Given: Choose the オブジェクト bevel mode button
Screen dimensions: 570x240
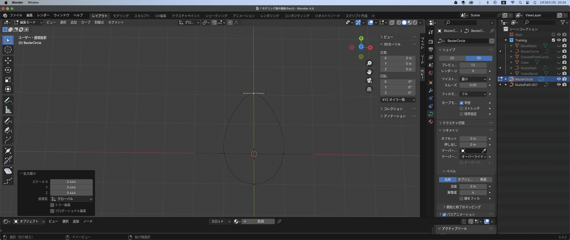Looking at the screenshot, I should 465,180.
